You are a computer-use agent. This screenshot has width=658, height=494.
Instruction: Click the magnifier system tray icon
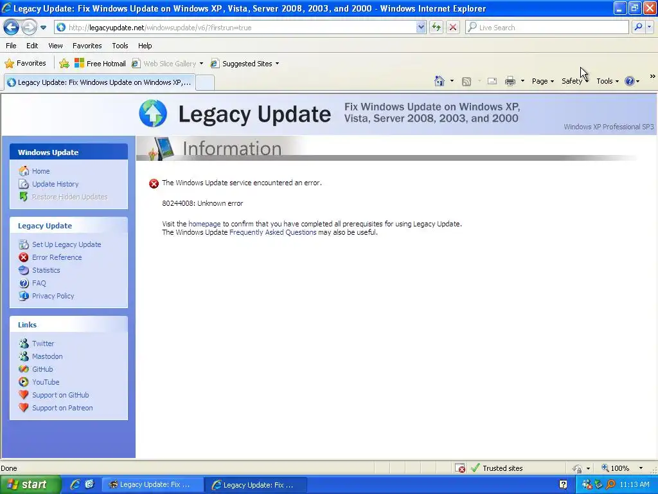610,484
